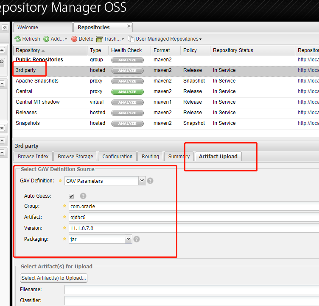
Task: Click ANALYZE for Snapshots row
Action: point(127,124)
